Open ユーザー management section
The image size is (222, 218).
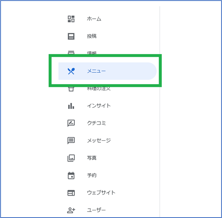96,210
